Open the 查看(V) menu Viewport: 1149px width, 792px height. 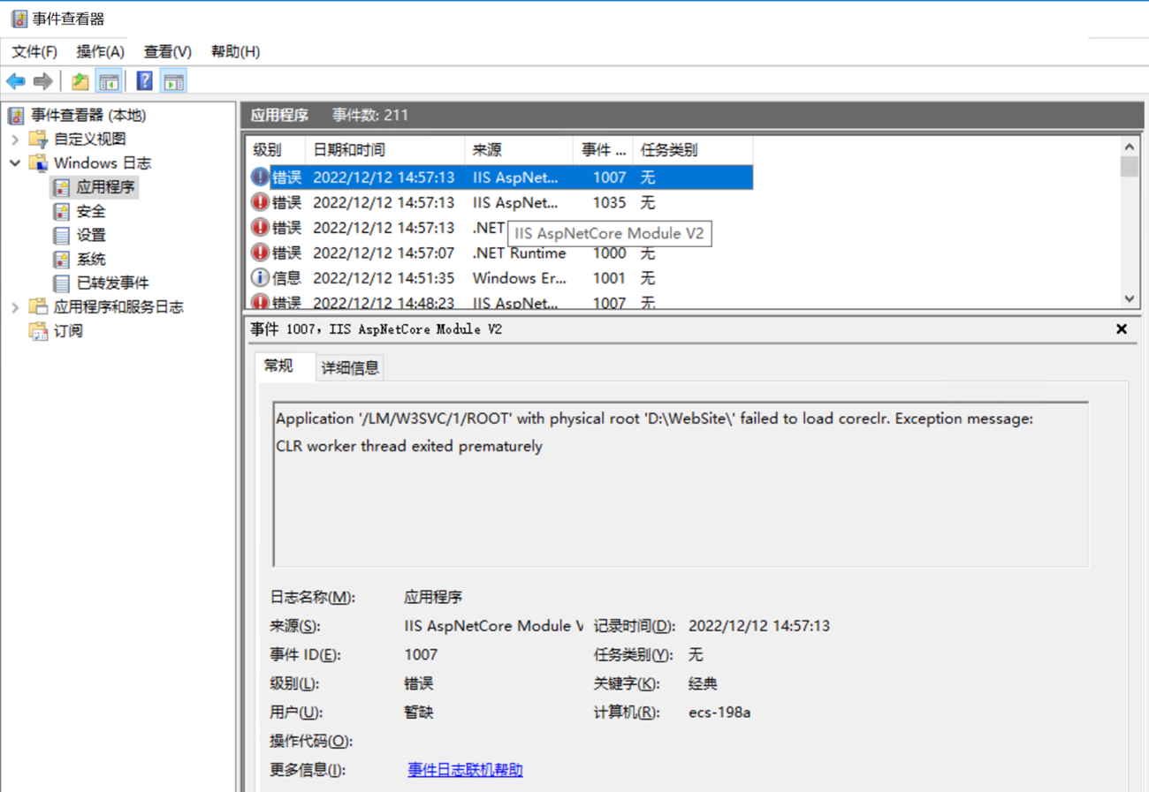(x=167, y=51)
